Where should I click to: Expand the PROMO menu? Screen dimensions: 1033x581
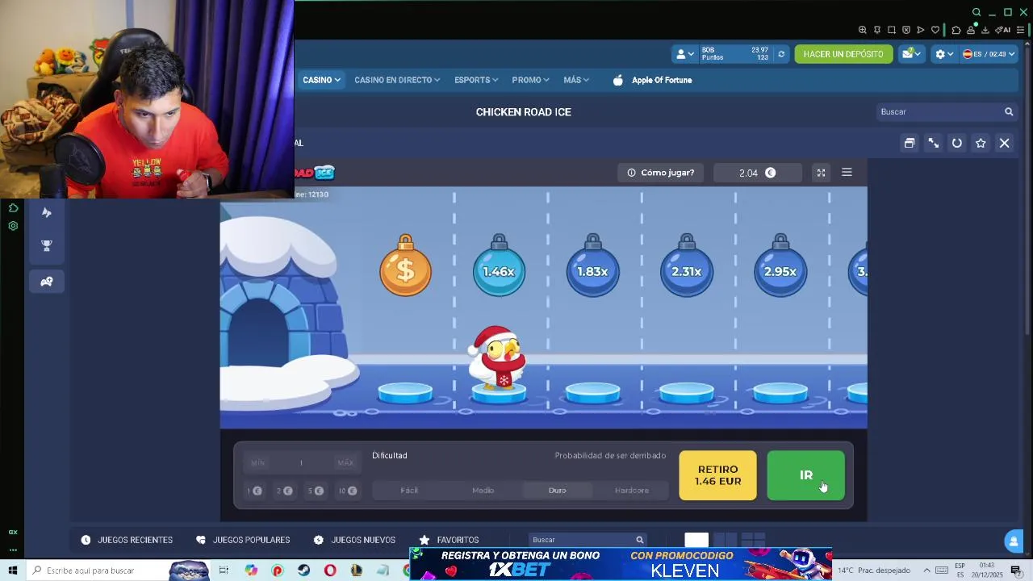(x=530, y=80)
